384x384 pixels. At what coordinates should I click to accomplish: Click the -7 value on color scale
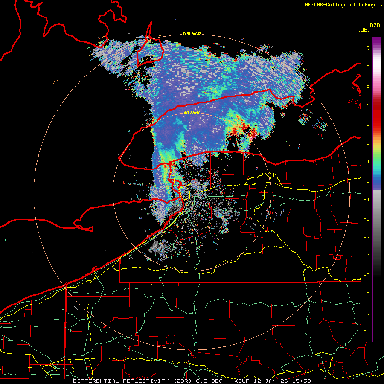coord(367,313)
